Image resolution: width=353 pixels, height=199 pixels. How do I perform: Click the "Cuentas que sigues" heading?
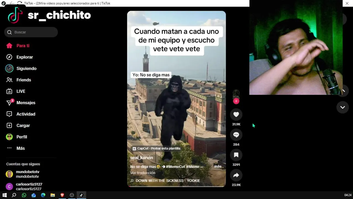23,164
